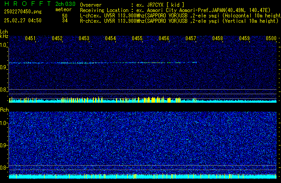Select the 0454 time marker
Screen dimensions: 281x183
(110, 38)
